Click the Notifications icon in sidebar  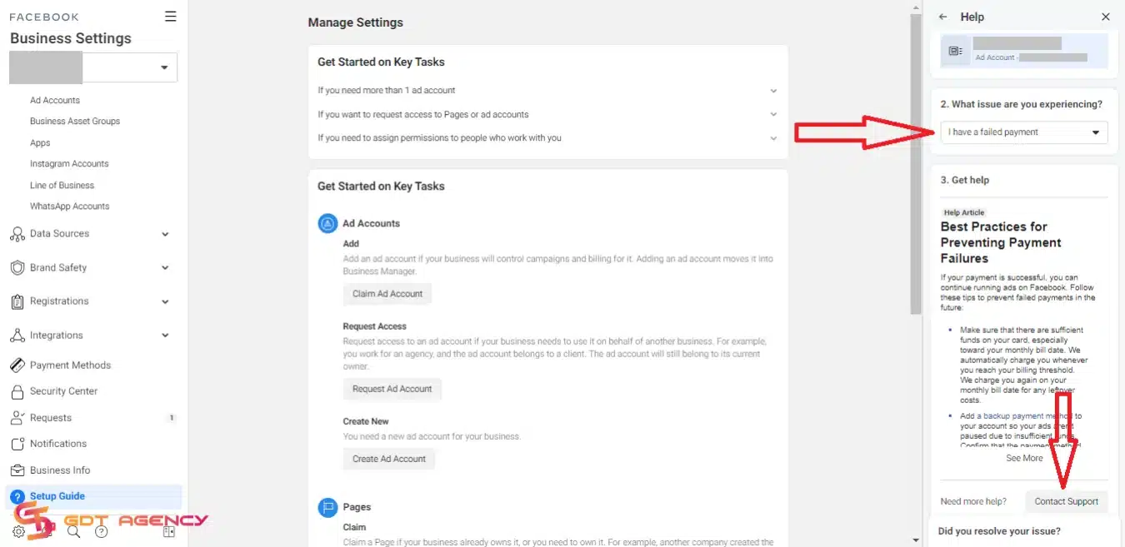click(17, 444)
